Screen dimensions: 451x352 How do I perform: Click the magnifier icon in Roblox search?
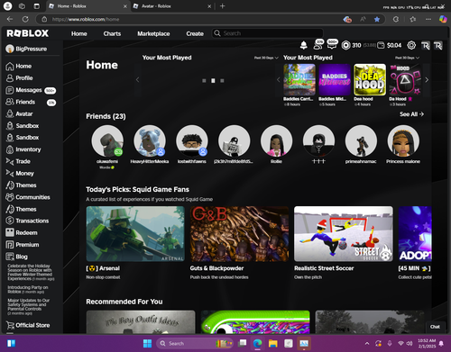[x=217, y=33]
